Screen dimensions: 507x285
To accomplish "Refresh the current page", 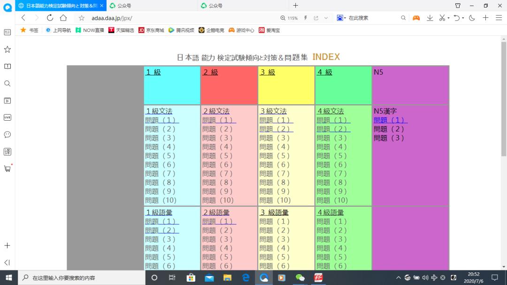I will point(50,18).
